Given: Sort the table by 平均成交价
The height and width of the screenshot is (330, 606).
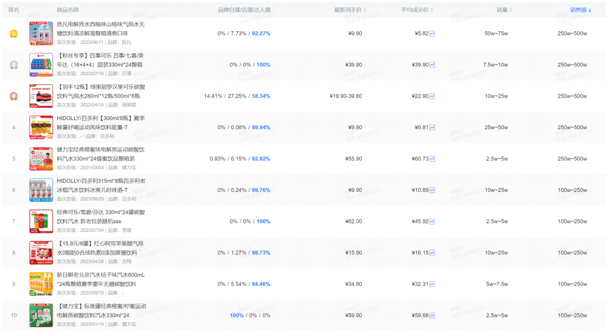Looking at the screenshot, I should (x=417, y=10).
